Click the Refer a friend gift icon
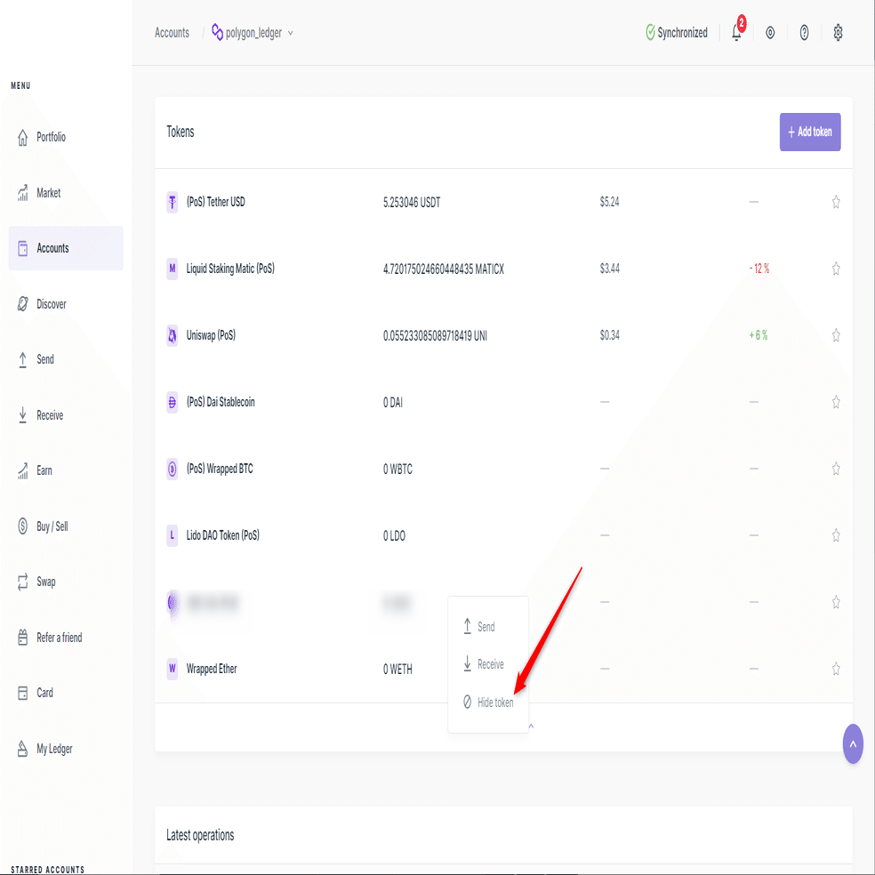The height and width of the screenshot is (875, 875). pos(22,638)
